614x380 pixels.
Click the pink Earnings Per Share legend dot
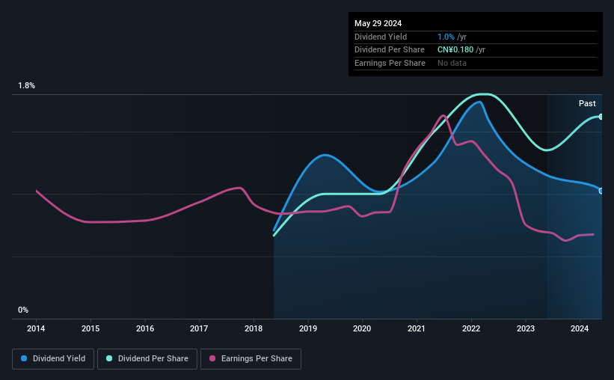pyautogui.click(x=212, y=358)
